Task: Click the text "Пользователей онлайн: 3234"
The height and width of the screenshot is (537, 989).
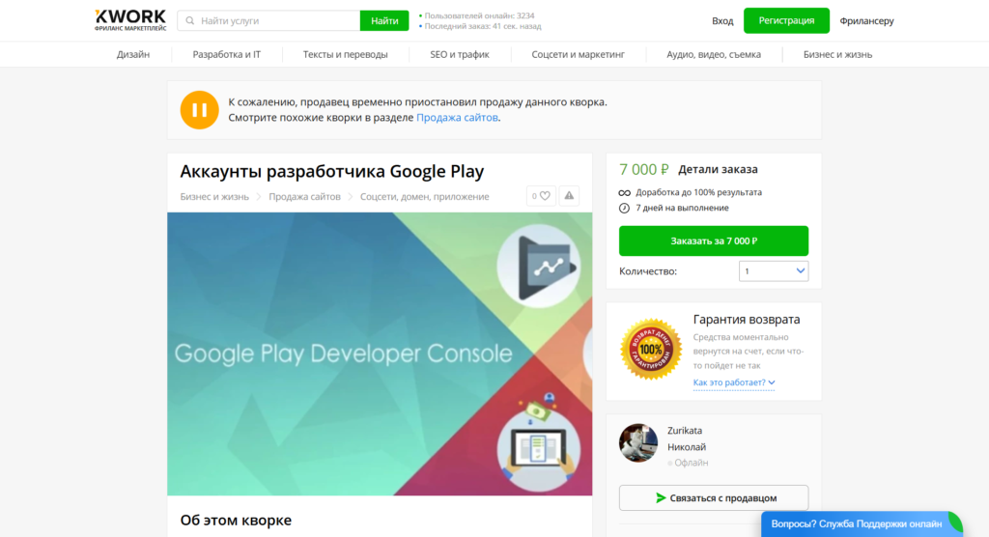Action: click(x=479, y=15)
